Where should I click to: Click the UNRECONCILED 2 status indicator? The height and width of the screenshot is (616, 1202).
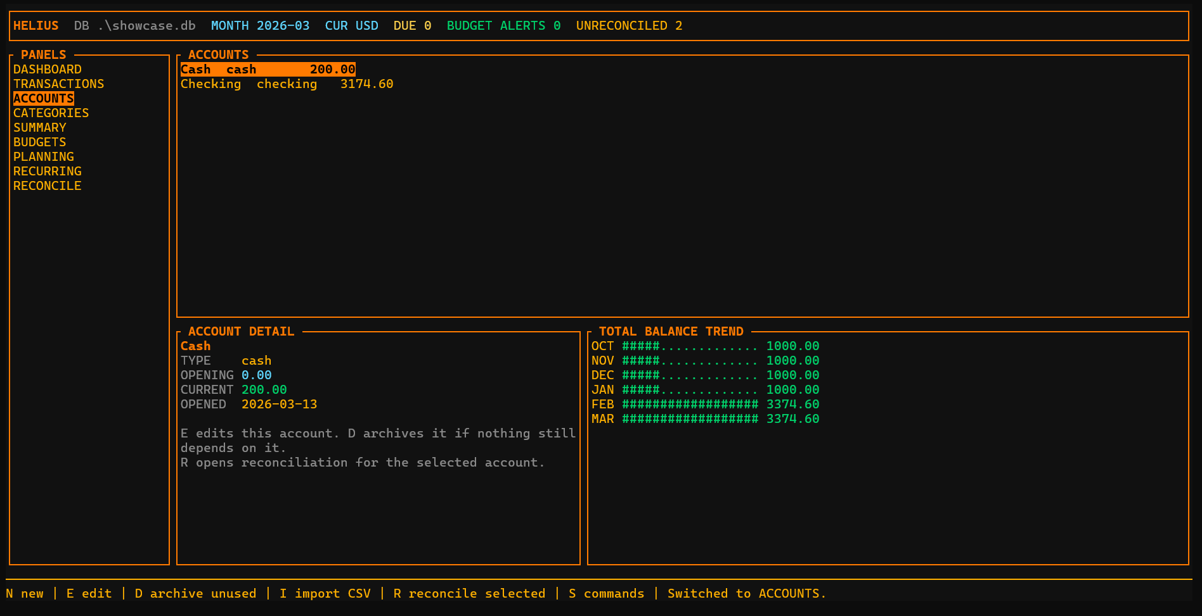628,25
